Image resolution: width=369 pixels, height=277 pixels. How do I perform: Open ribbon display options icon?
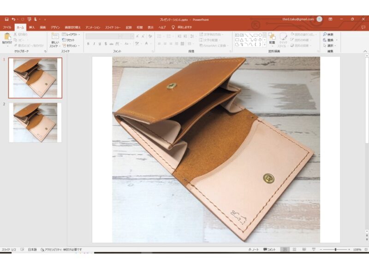coord(330,19)
